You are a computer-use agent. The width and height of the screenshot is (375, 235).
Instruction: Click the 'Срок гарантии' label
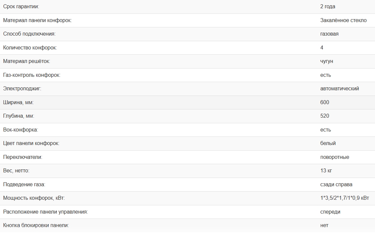tap(23, 7)
